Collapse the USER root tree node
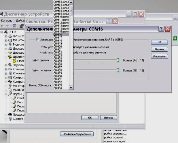 tap(2, 32)
